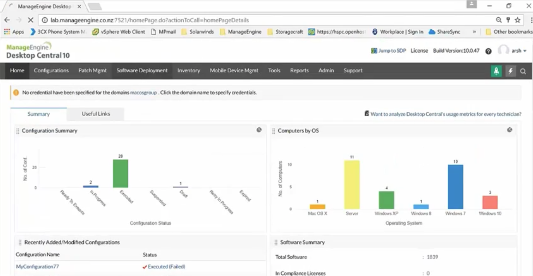Click the blue Windows 7 bar in chart
This screenshot has width=533, height=276.
[x=455, y=187]
